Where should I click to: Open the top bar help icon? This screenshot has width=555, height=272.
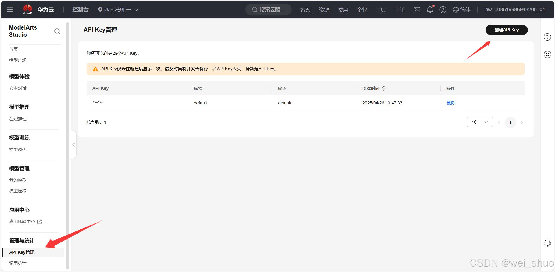(x=443, y=10)
